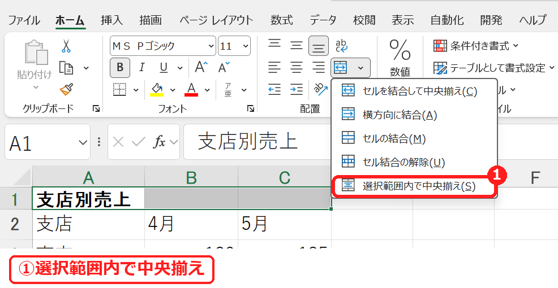
Task: Switch to the 描画 tab
Action: [x=151, y=20]
